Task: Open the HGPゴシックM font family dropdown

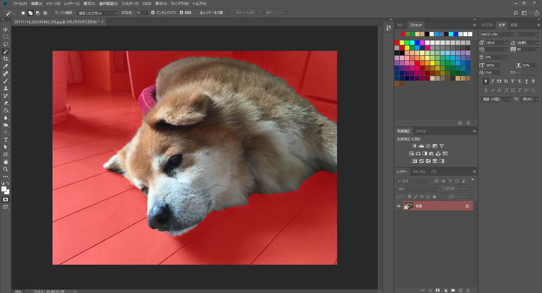Action: (x=497, y=34)
